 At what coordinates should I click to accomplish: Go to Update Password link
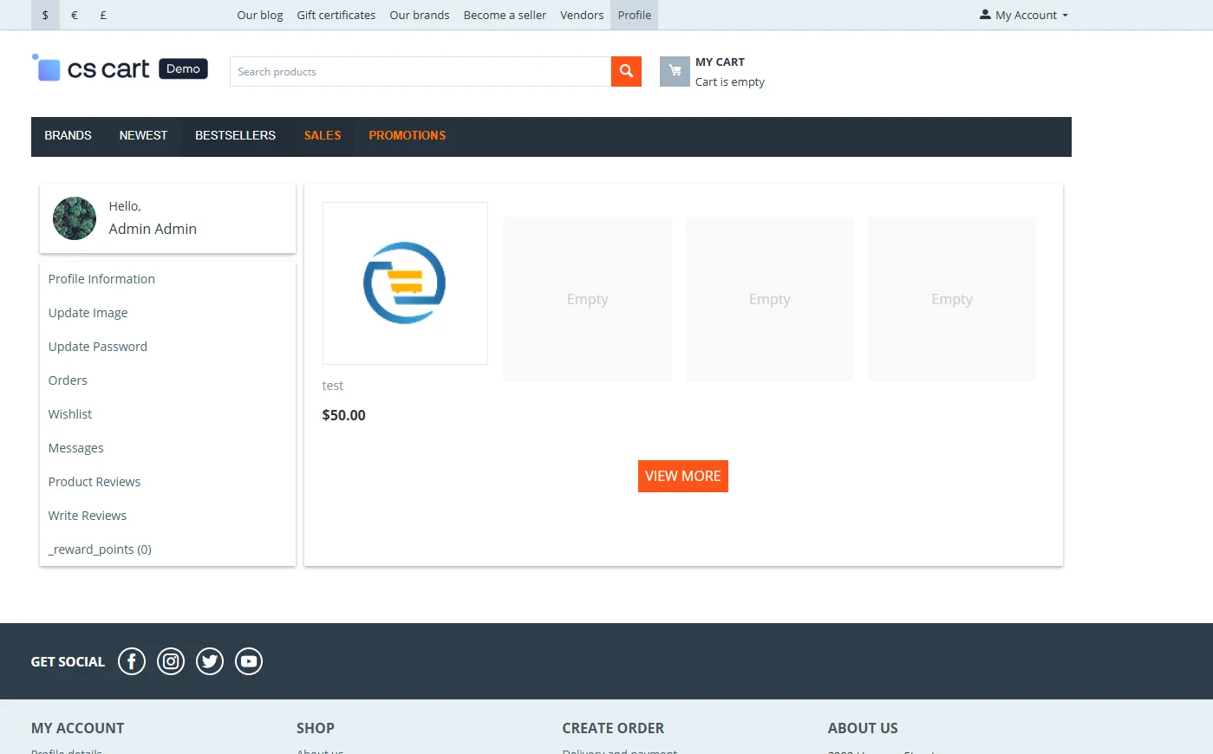[98, 347]
